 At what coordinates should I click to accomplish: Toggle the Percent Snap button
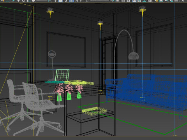point(77,1)
